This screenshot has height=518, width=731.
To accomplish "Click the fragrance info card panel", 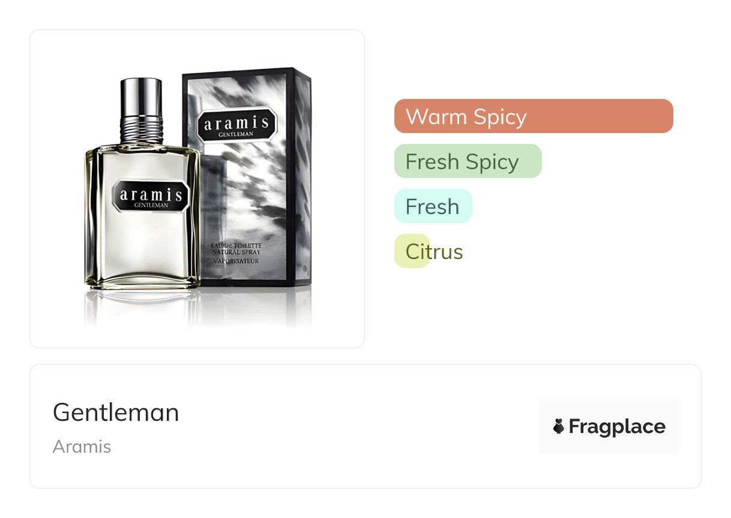I will pyautogui.click(x=365, y=426).
